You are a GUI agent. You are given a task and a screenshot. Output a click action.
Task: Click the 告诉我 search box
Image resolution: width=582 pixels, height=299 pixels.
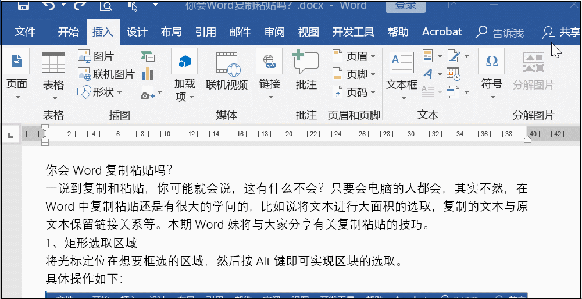(x=499, y=33)
